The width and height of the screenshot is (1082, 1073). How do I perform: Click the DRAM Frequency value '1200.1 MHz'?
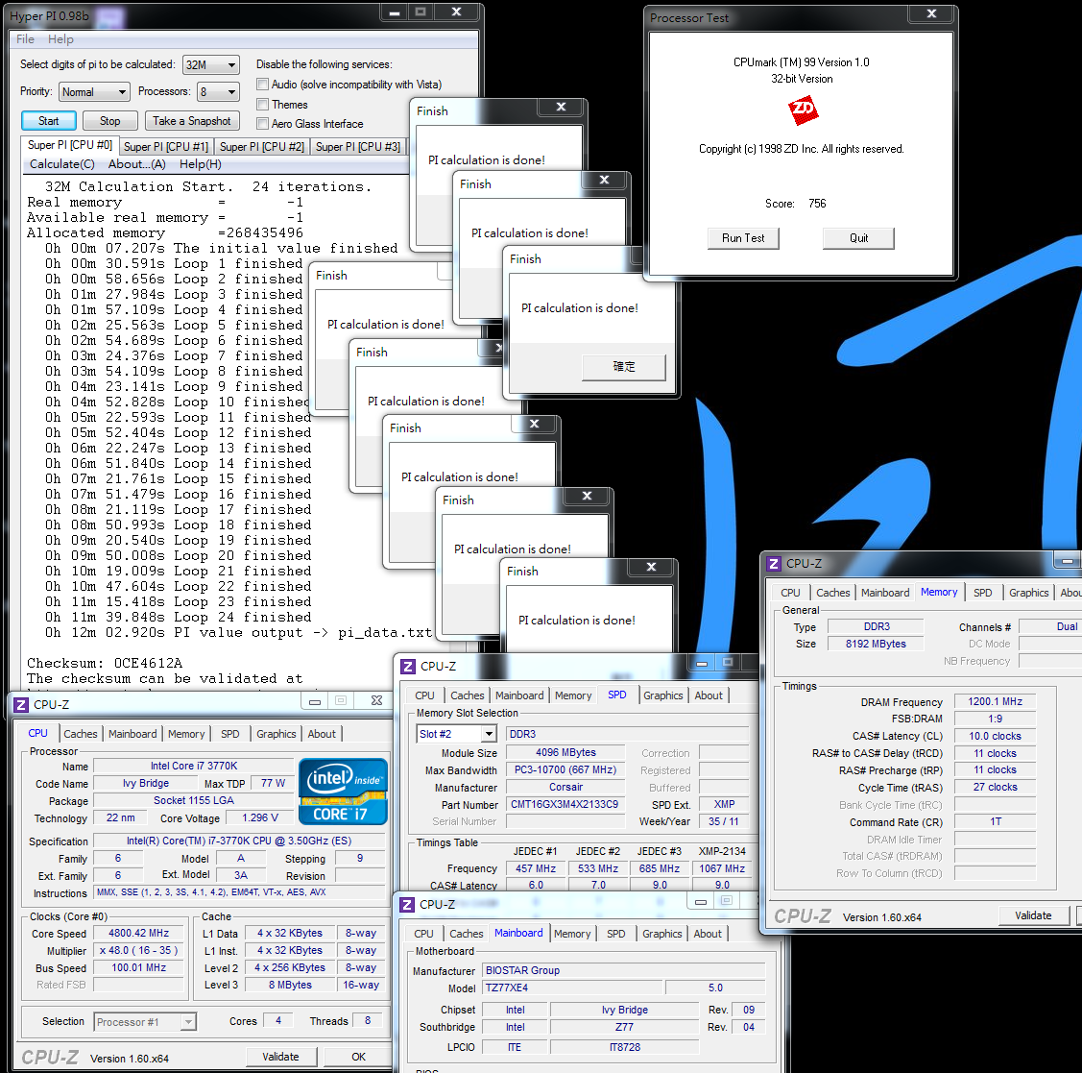pyautogui.click(x=995, y=701)
